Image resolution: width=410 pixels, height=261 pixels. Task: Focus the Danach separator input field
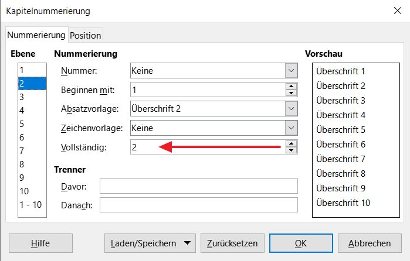(x=199, y=205)
